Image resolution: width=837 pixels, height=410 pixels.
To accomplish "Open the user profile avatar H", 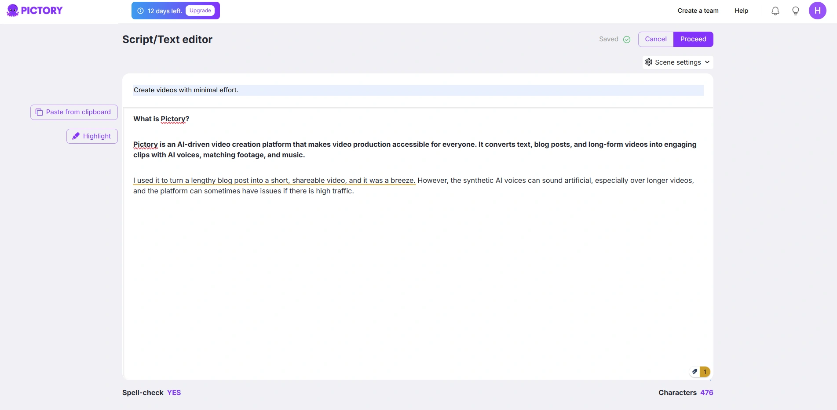I will tap(817, 11).
